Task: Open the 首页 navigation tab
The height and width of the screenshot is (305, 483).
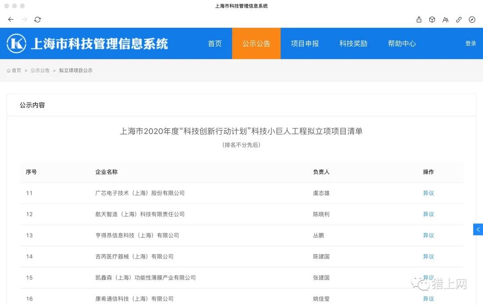Action: pyautogui.click(x=215, y=43)
